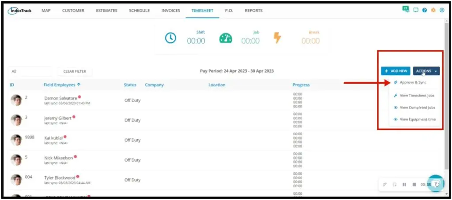This screenshot has height=200, width=452.
Task: Select Kai kublai employee name
Action: tap(53, 138)
